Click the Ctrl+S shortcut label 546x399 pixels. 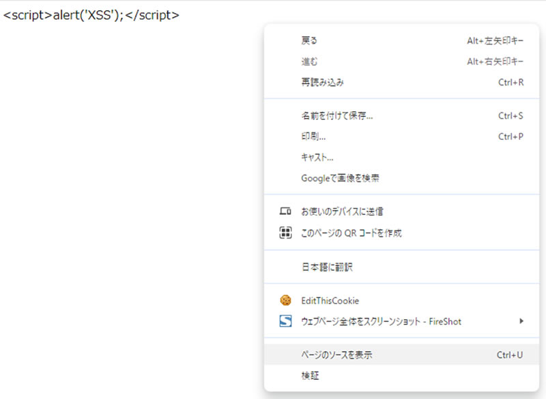tap(511, 116)
